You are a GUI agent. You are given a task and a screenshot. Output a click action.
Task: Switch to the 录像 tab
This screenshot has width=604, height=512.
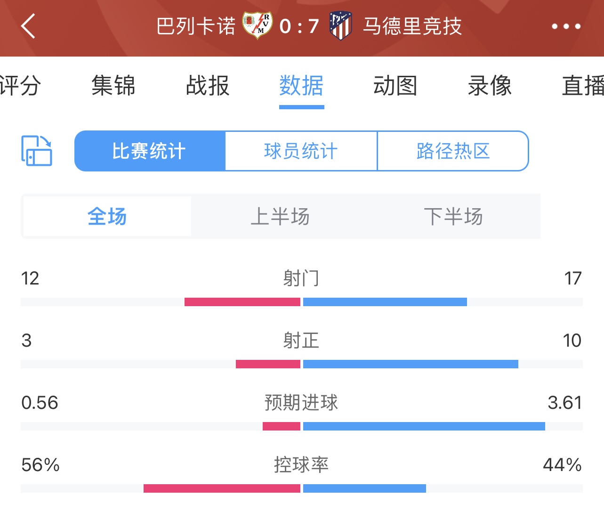point(490,86)
